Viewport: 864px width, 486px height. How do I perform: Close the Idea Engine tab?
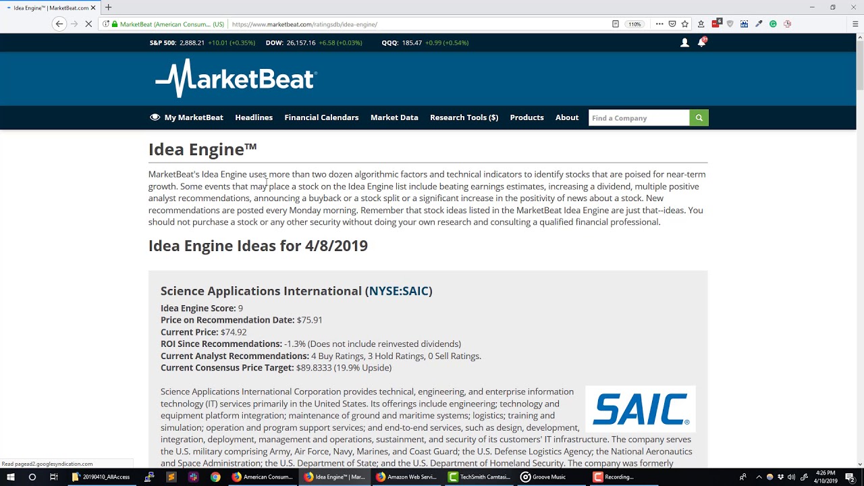[x=94, y=7]
